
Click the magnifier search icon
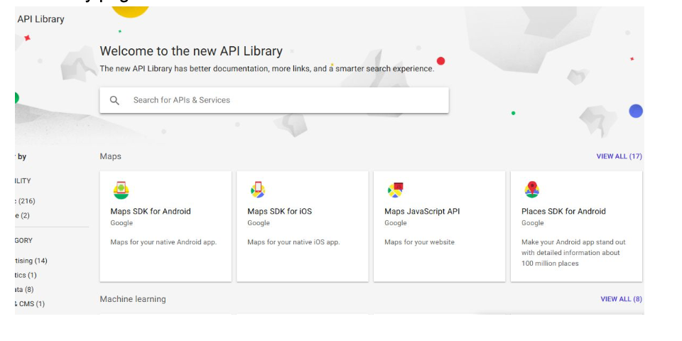tap(114, 100)
